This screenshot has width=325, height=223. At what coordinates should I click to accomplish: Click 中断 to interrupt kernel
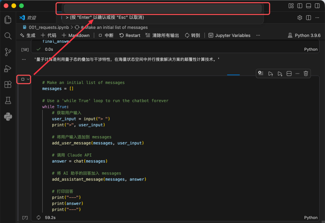[x=106, y=36]
